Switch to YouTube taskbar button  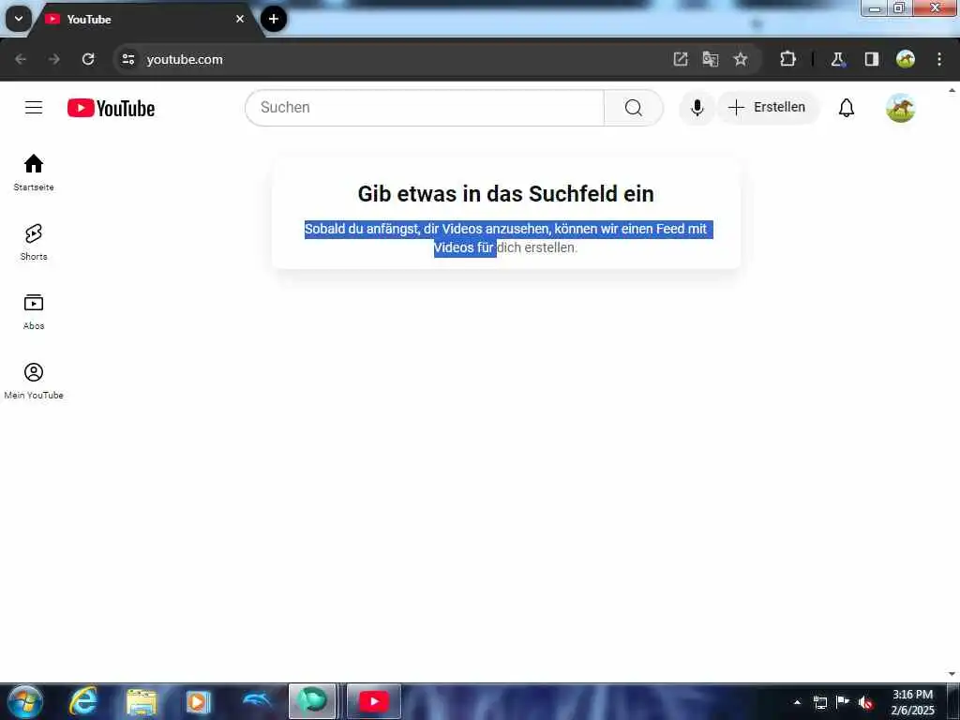(374, 701)
